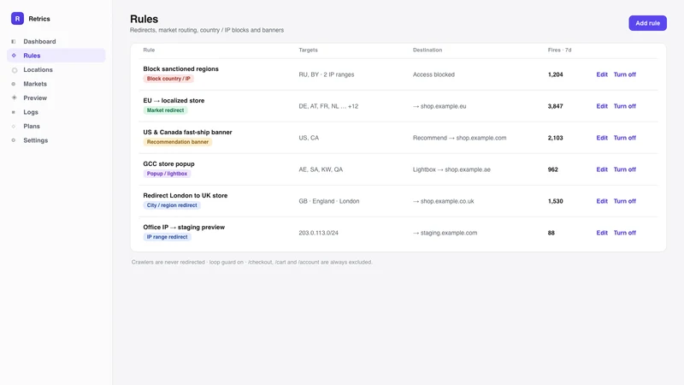
Task: Edit Office IP staging preview rule
Action: (602, 233)
